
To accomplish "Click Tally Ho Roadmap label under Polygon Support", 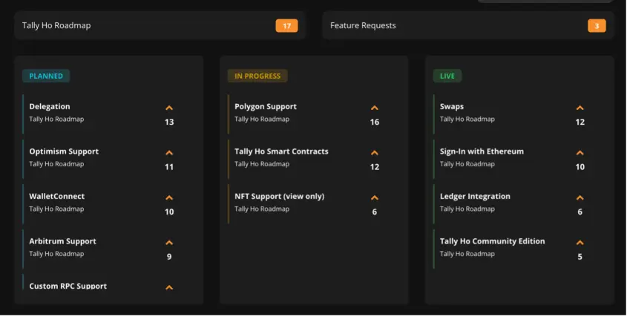I will (262, 119).
